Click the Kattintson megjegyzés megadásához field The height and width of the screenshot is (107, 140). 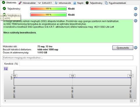tap(68, 58)
